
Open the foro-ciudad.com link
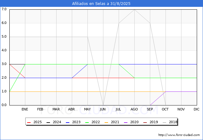pos(179,135)
